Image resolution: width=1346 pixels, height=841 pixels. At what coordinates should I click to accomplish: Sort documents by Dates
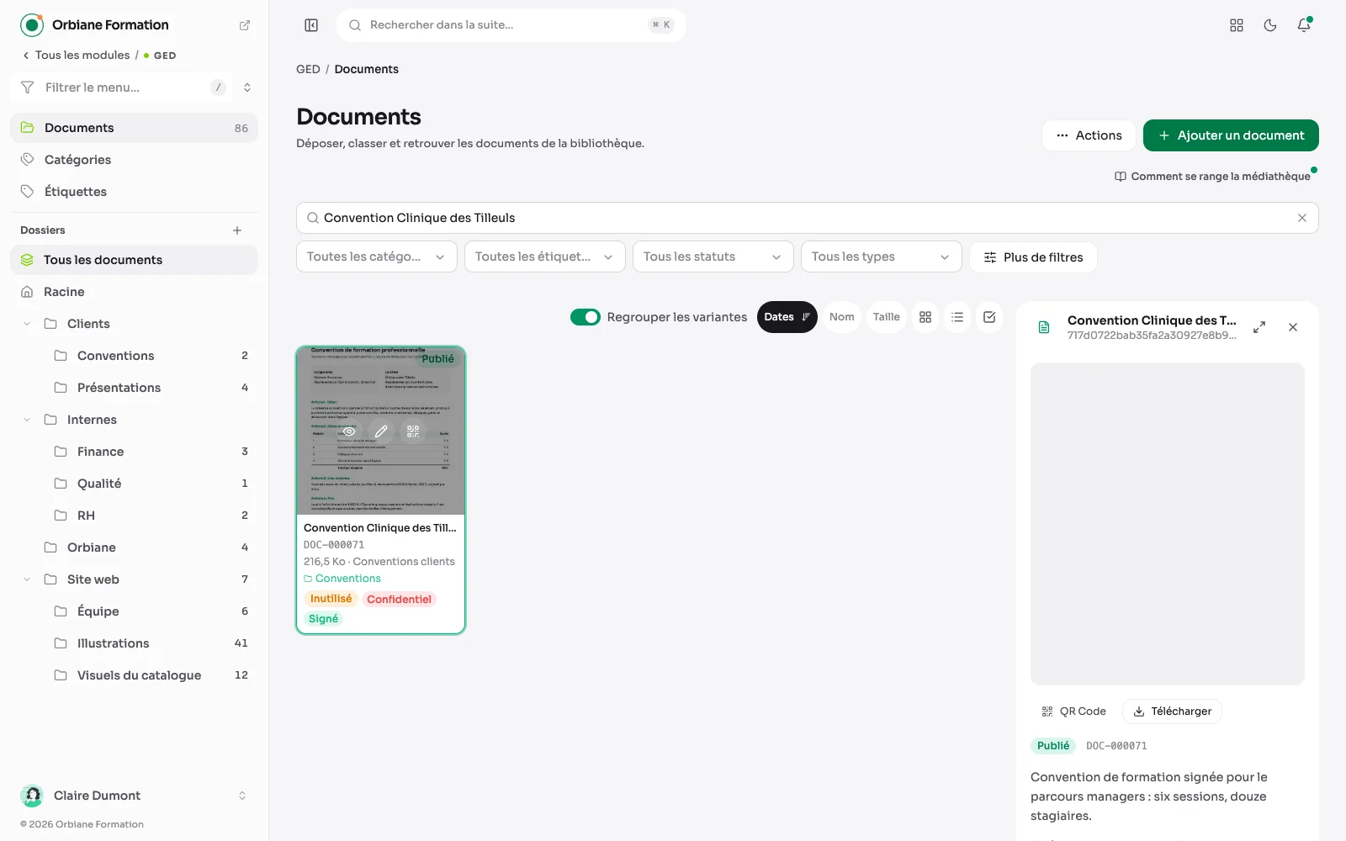click(787, 317)
